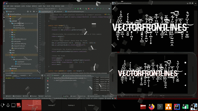Collapse the android folder in the project tree
This screenshot has width=198, height=111.
click(x=8, y=21)
